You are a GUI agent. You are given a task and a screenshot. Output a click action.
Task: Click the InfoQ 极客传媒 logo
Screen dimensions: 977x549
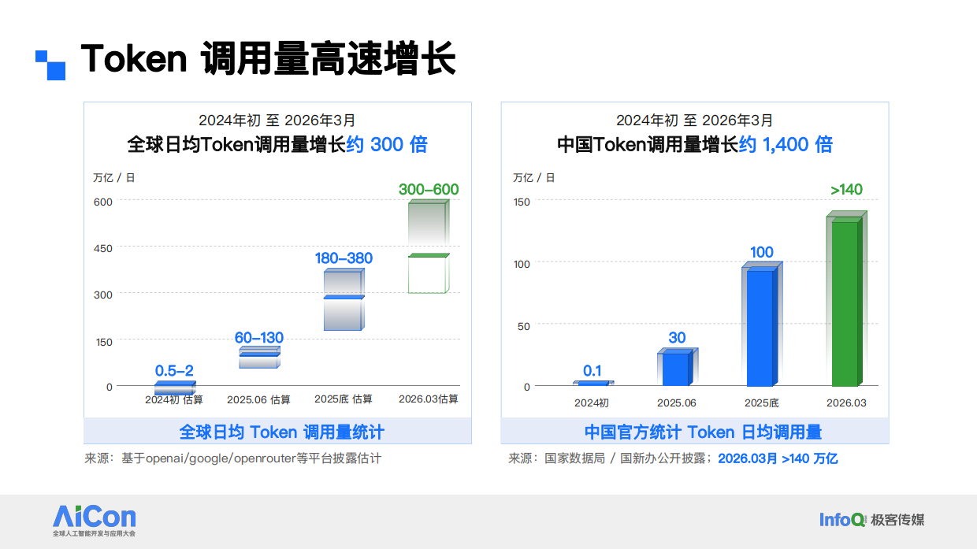point(871,520)
